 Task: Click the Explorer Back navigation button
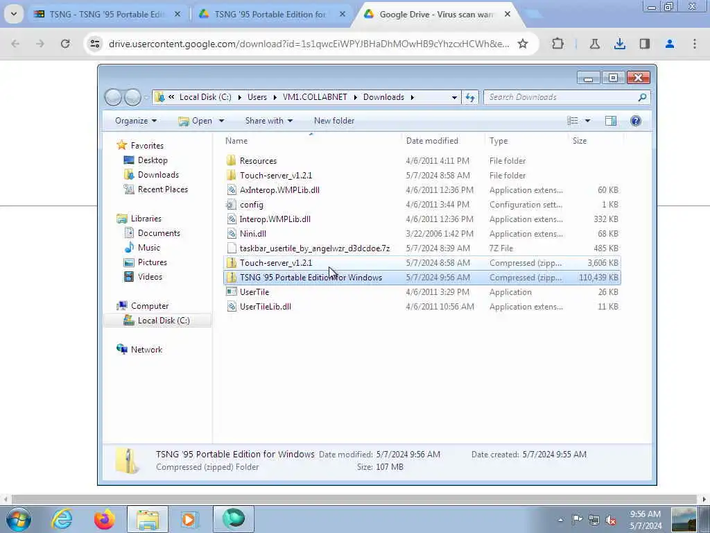pos(113,97)
